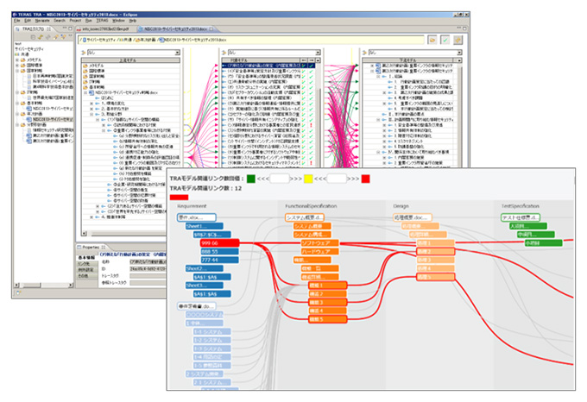Click the Requirement column heading
Screen dimensions: 587x402
[192, 206]
